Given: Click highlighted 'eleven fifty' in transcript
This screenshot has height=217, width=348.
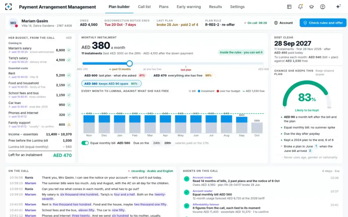Looking at the screenshot, I should point(86,210).
